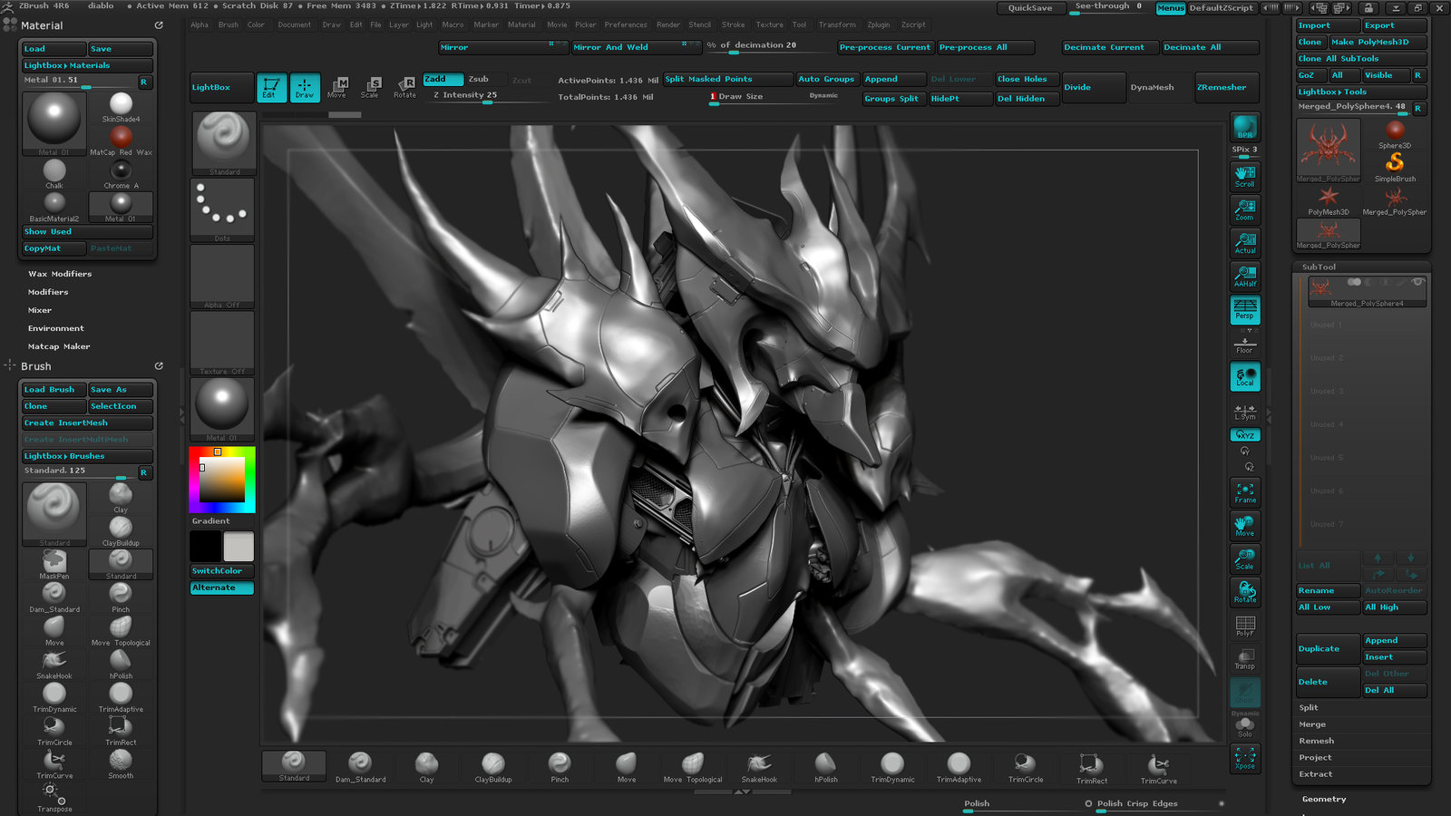The height and width of the screenshot is (816, 1451).
Task: Select Scale gizmo in top shelf
Action: 370,87
